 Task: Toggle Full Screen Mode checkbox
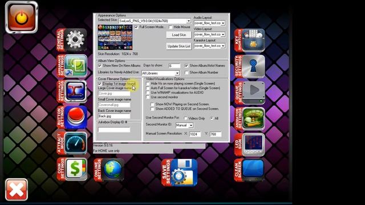[136, 27]
